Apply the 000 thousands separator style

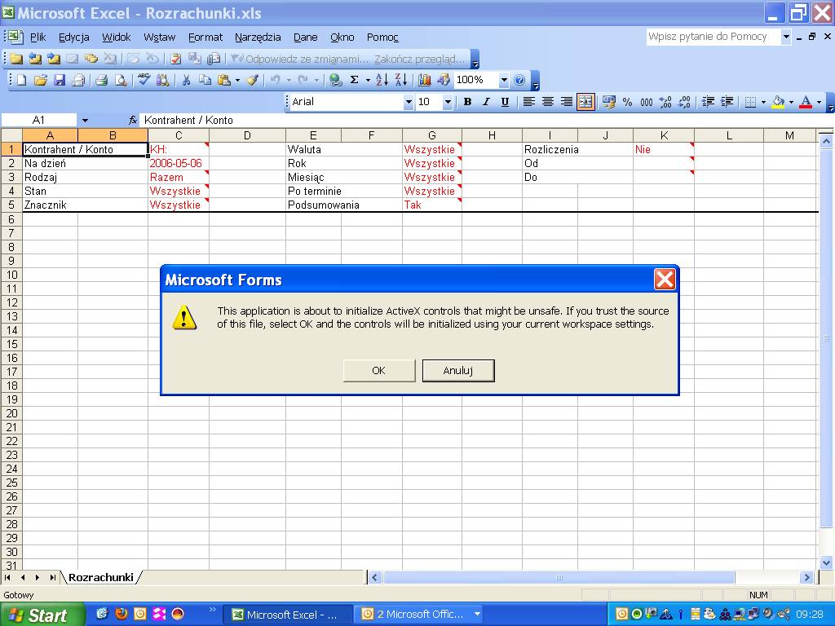tap(647, 102)
